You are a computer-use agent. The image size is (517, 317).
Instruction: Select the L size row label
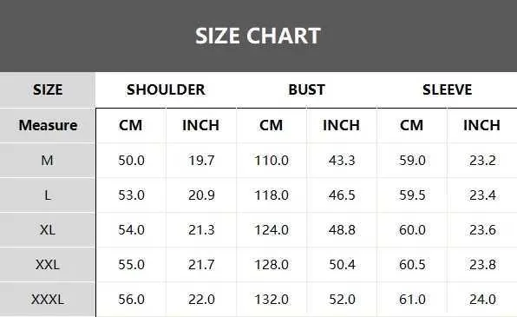pos(48,195)
